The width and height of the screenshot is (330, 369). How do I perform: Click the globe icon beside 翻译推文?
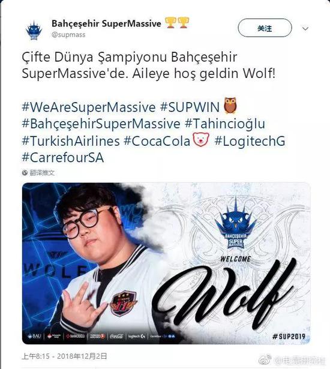(x=25, y=173)
